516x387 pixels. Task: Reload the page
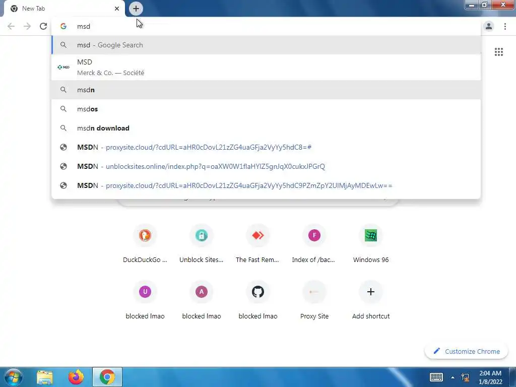point(43,26)
